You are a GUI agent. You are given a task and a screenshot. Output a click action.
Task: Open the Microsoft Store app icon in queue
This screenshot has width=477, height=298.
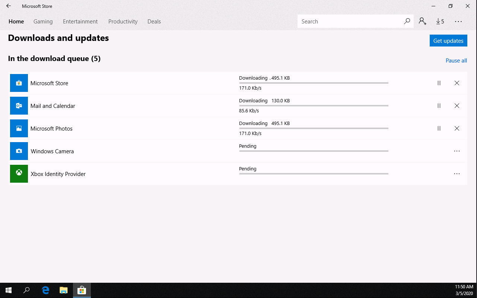click(x=19, y=83)
